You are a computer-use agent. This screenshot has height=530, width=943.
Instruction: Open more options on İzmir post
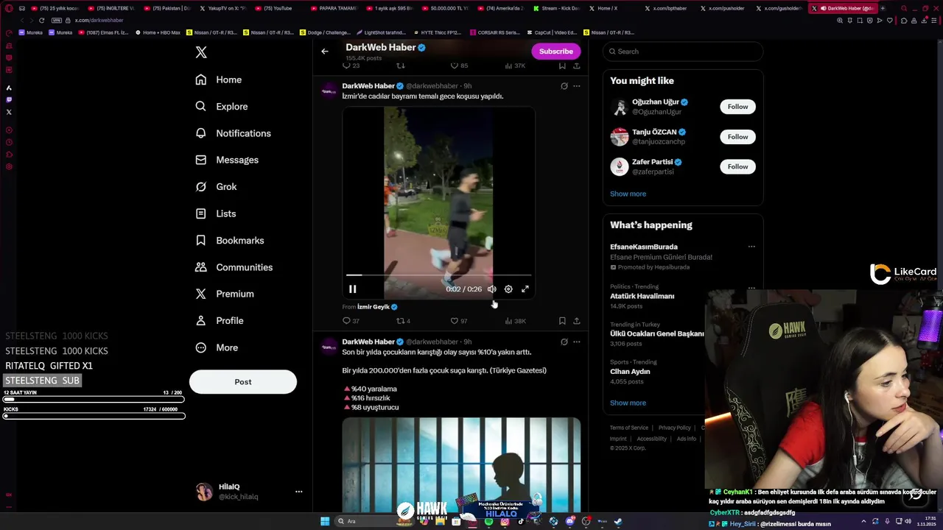[577, 86]
